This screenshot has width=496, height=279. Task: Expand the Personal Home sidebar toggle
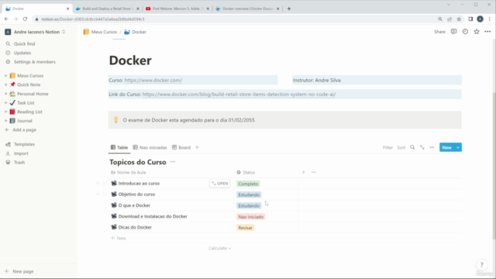pos(5,94)
